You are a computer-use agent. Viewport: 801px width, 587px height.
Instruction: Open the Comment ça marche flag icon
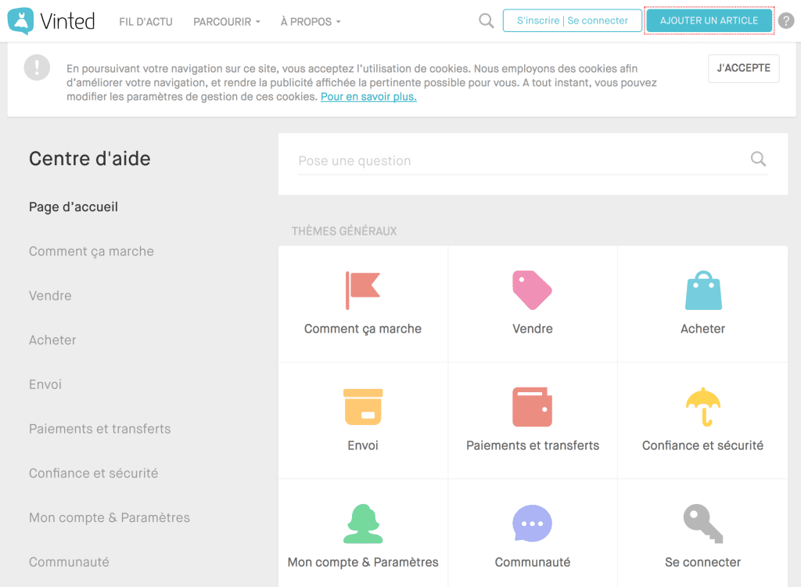(x=363, y=290)
